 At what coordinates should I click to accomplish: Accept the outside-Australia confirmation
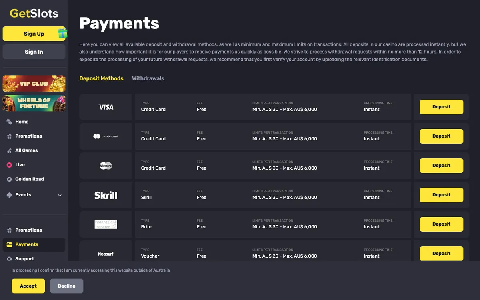(x=28, y=286)
